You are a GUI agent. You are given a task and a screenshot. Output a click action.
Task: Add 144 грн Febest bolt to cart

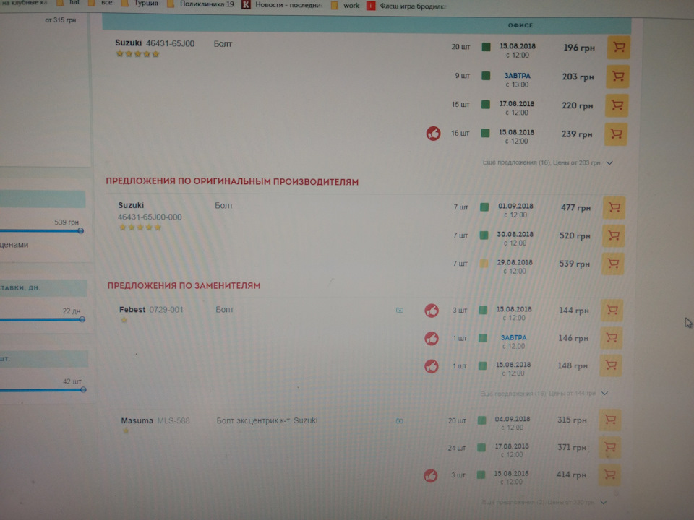(612, 310)
